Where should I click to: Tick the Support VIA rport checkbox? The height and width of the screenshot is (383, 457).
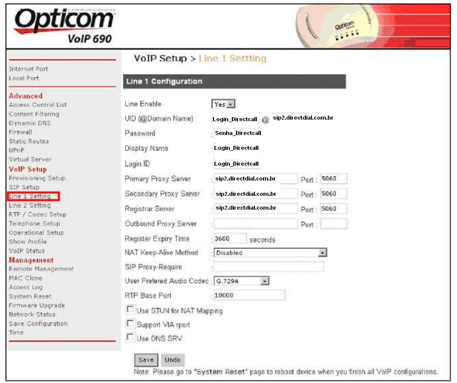pyautogui.click(x=130, y=323)
